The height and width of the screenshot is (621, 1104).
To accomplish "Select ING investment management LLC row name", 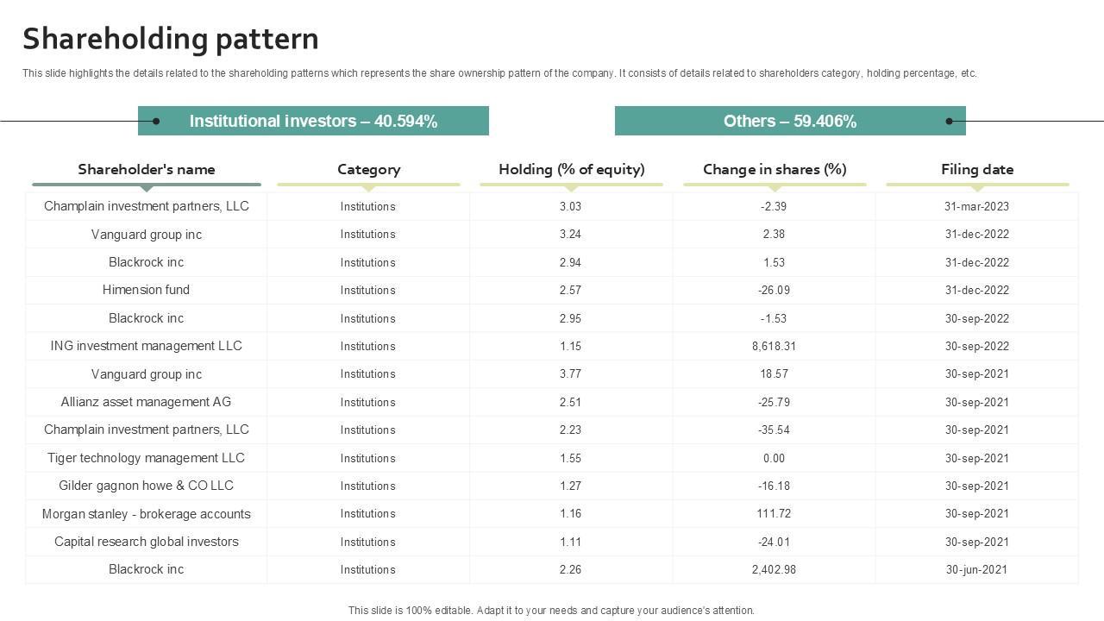I will click(x=146, y=346).
